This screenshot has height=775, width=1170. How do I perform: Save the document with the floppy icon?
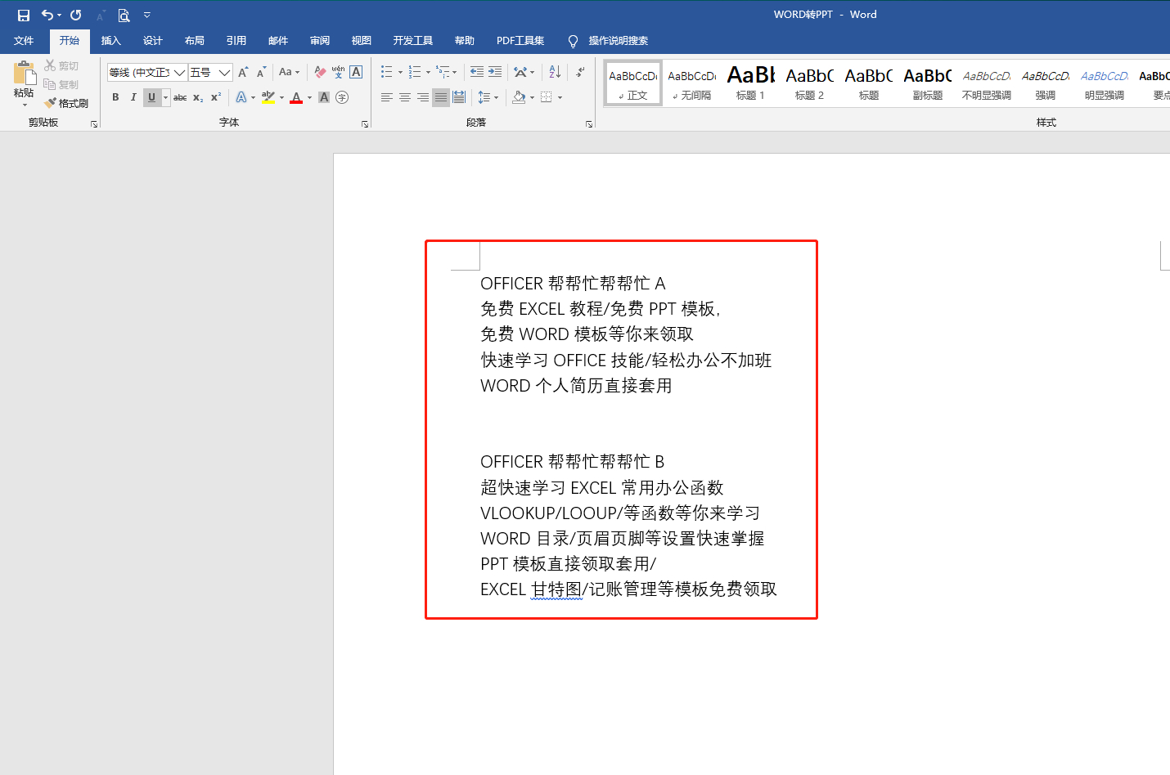tap(24, 15)
